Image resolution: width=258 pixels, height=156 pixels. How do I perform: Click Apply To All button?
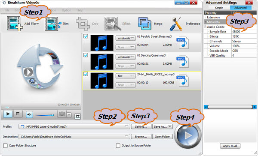click(x=230, y=146)
